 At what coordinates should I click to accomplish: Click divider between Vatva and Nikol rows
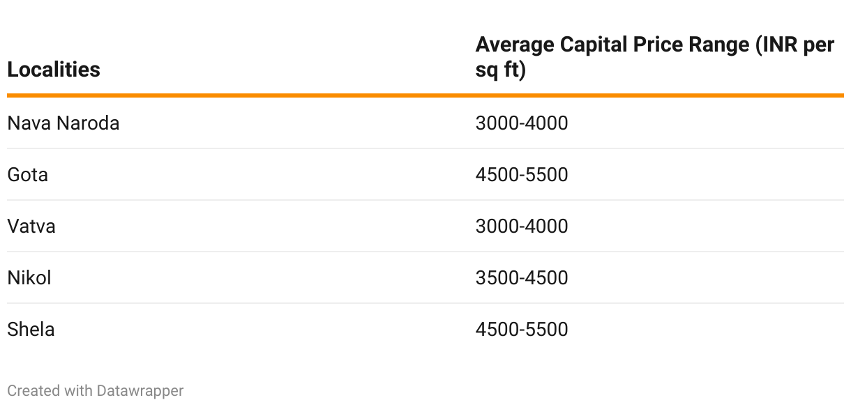point(425,252)
